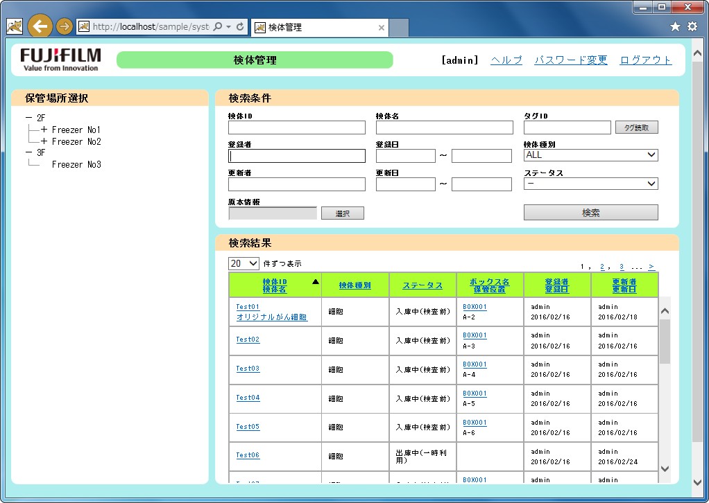Sort by 更新者 更新日 column header
Image resolution: width=709 pixels, height=503 pixels.
624,285
